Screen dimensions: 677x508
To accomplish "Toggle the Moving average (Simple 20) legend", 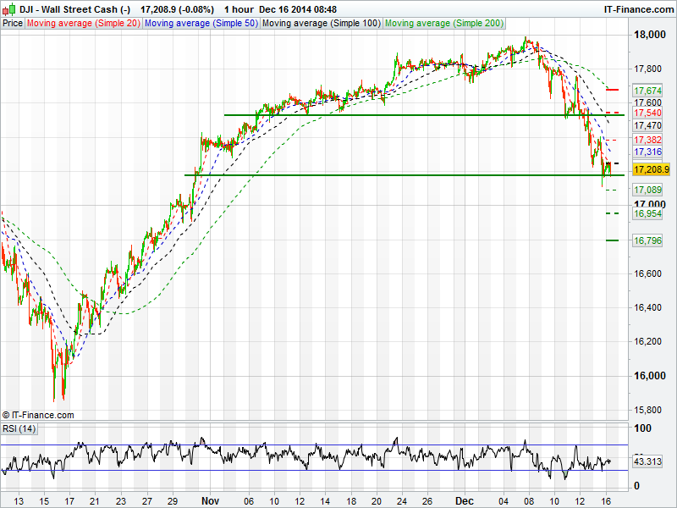I will (x=84, y=23).
